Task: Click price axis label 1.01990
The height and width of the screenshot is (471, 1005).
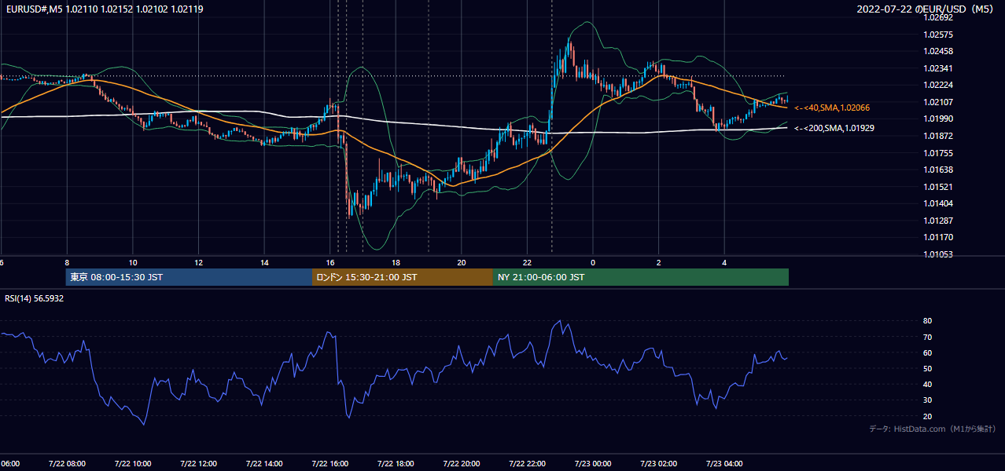Action: [x=937, y=119]
